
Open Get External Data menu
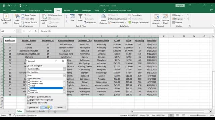(6, 19)
